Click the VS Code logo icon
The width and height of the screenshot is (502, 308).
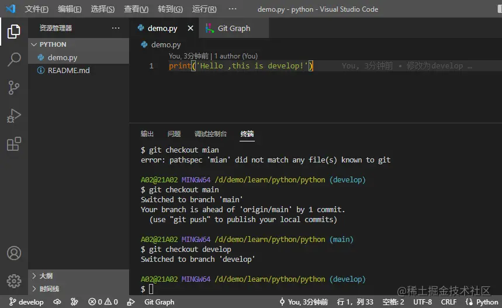pos(11,9)
